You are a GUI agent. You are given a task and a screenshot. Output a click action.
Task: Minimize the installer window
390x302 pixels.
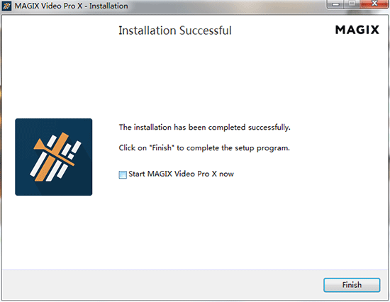pos(335,4)
